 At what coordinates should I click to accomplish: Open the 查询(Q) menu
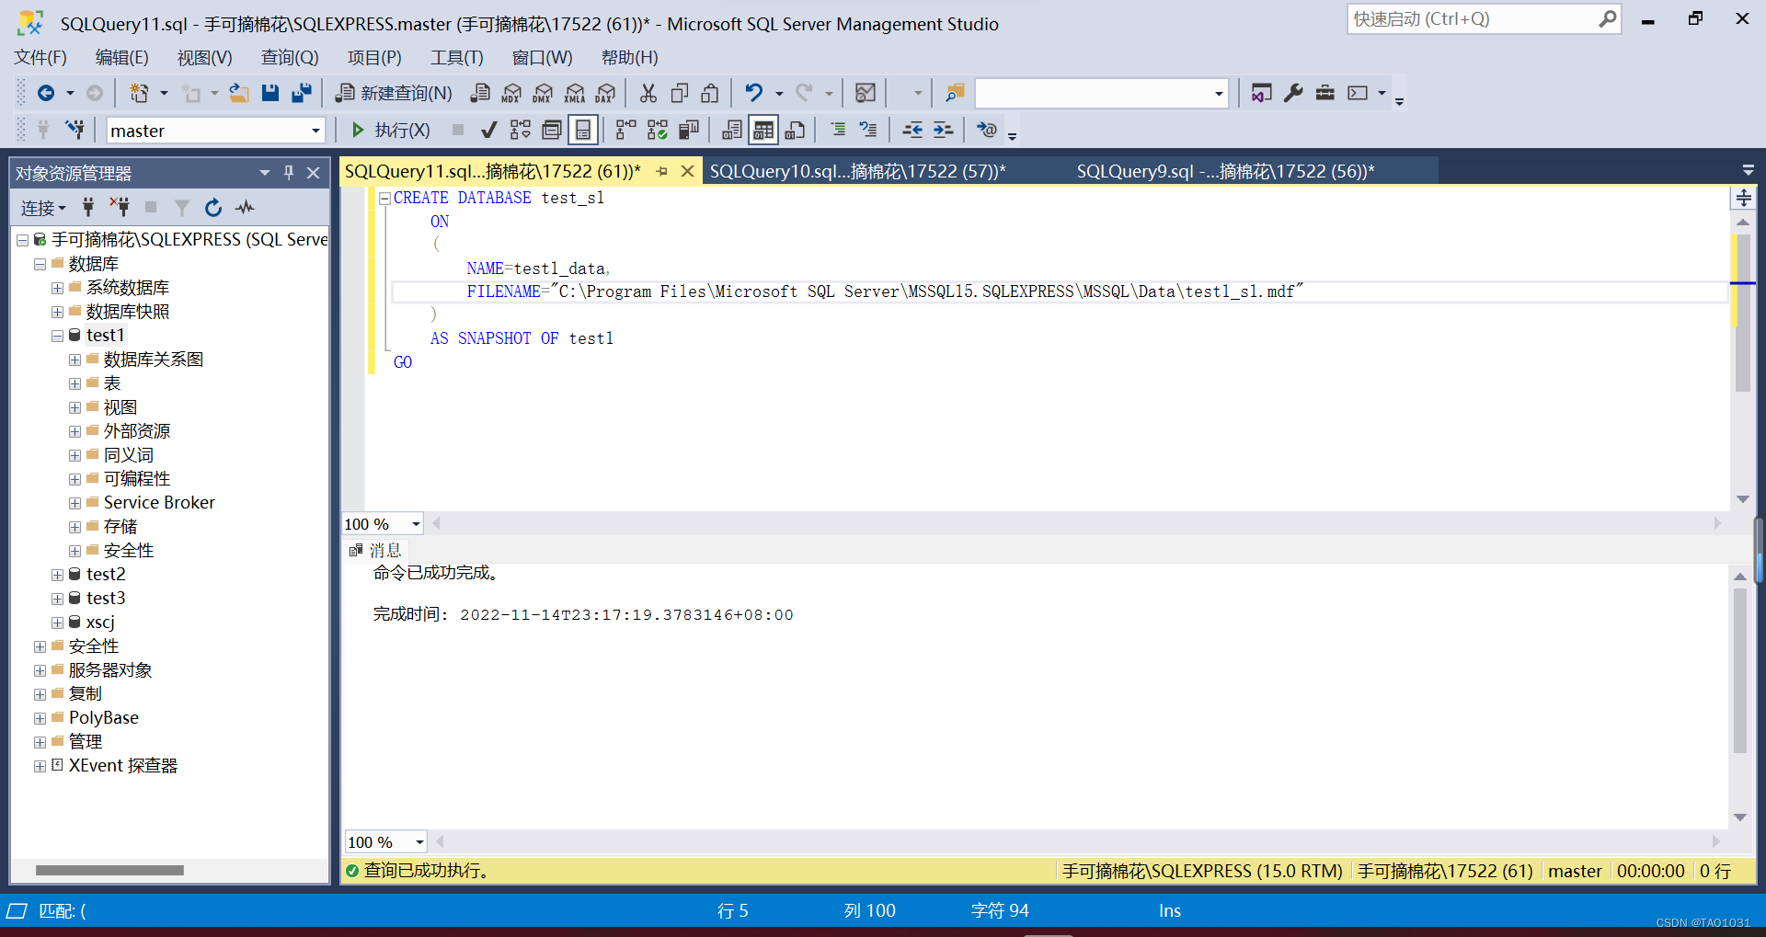tap(290, 57)
